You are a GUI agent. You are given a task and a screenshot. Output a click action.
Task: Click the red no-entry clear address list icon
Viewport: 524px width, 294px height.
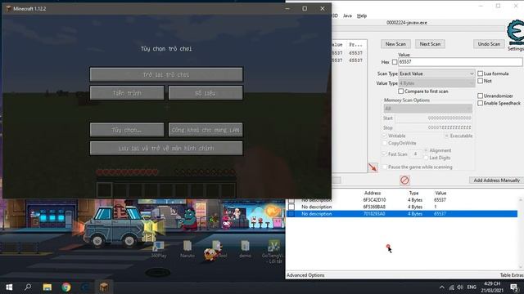[404, 180]
